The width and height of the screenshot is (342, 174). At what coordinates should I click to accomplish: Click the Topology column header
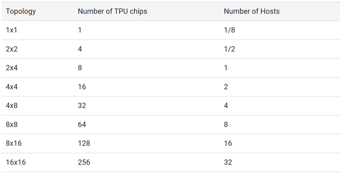(x=21, y=11)
